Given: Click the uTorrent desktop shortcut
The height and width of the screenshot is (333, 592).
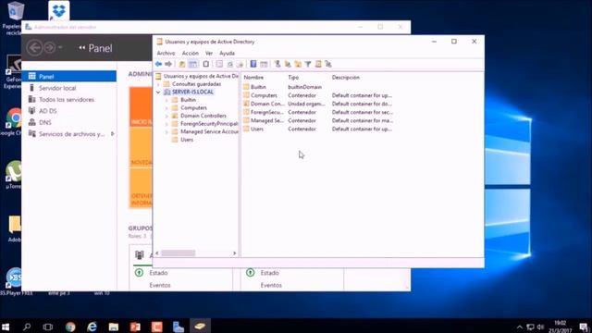Looking at the screenshot, I should tap(14, 172).
